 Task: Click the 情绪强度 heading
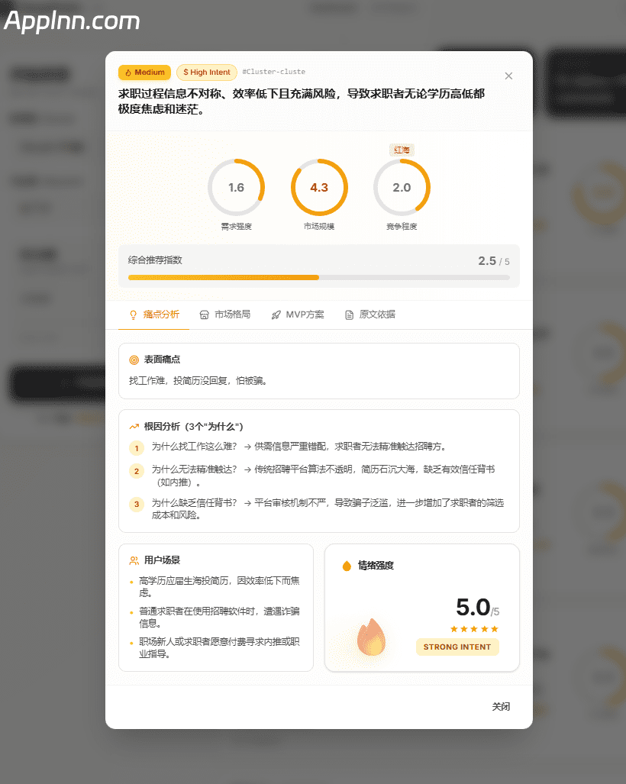[376, 566]
